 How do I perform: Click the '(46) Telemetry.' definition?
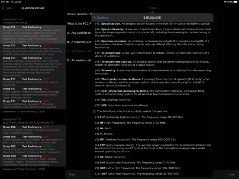pyautogui.click(x=153, y=72)
